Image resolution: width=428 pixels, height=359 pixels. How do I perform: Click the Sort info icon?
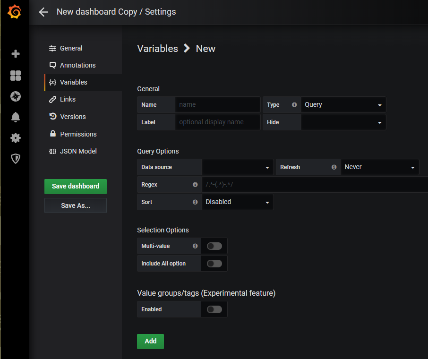[195, 202]
